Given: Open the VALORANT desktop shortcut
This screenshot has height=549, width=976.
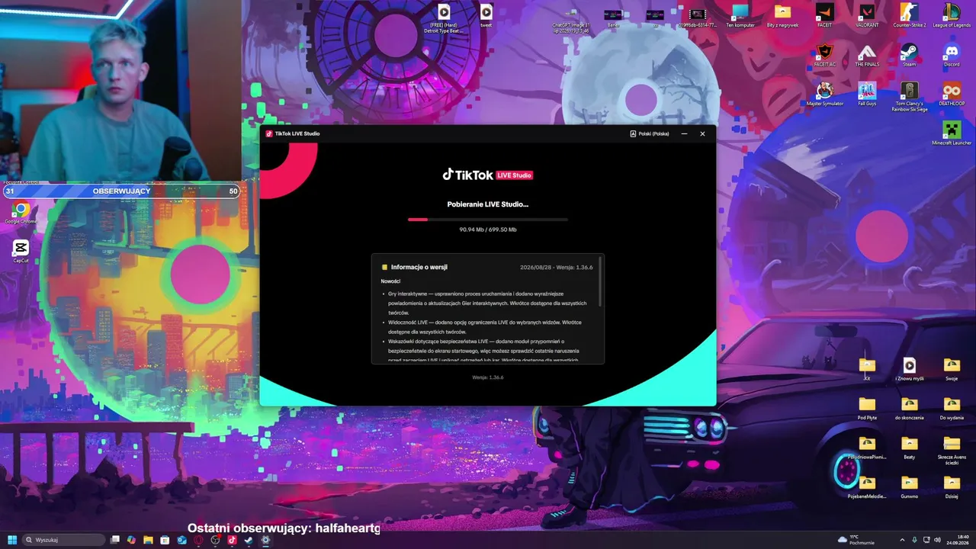Looking at the screenshot, I should [x=867, y=16].
